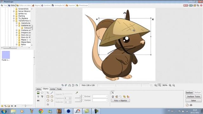Save the image with Salvar
This screenshot has height=114, width=203.
click(x=193, y=101)
